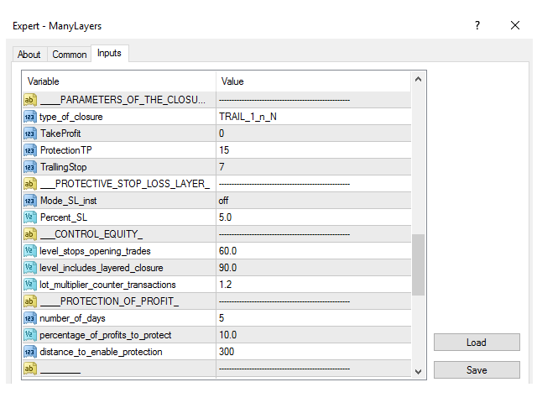
Task: Switch to the Common tab
Action: pyautogui.click(x=70, y=55)
